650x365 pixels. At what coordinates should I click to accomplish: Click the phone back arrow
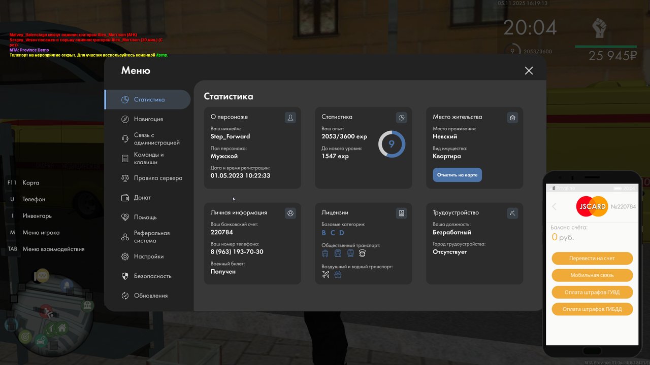click(x=555, y=206)
